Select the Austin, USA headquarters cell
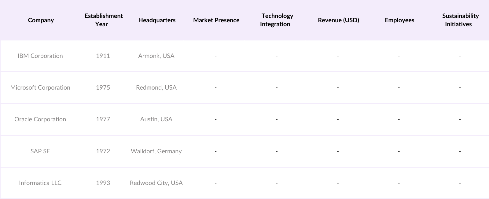This screenshot has height=199, width=489. click(156, 119)
